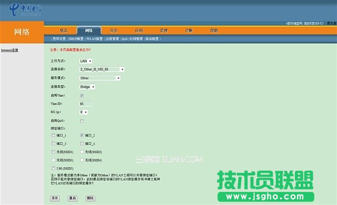Screen dimensions: 337x205
Task: Toggle the 启用Vlan checkbox
Action: [x=82, y=95]
